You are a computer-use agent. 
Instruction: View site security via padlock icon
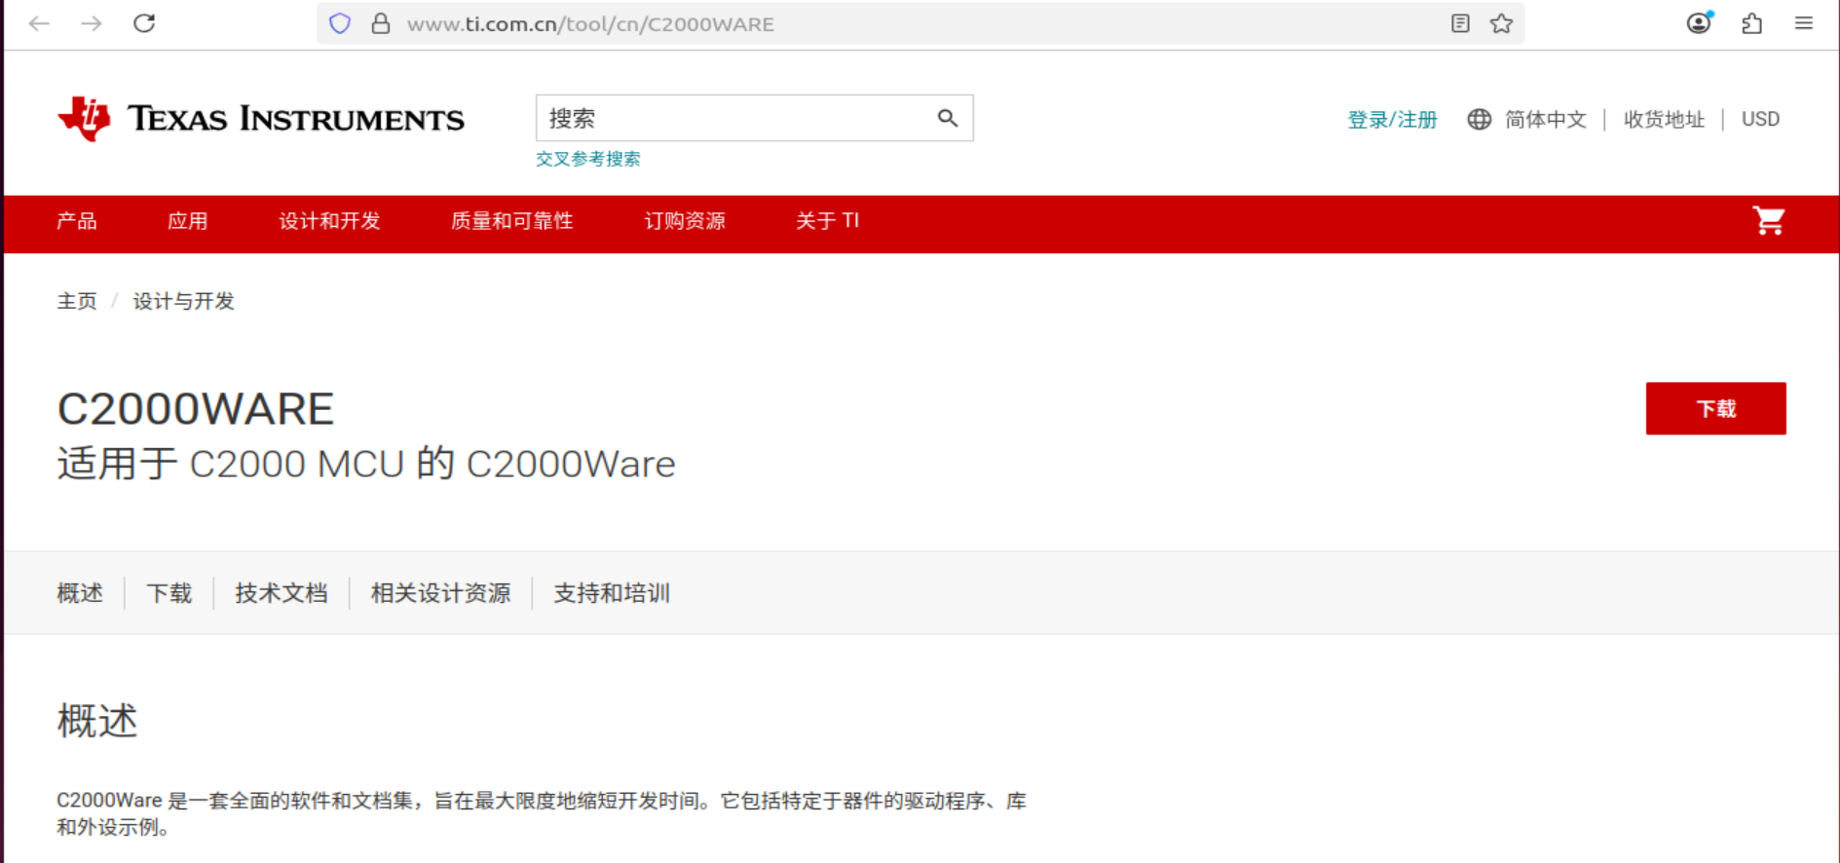click(381, 23)
